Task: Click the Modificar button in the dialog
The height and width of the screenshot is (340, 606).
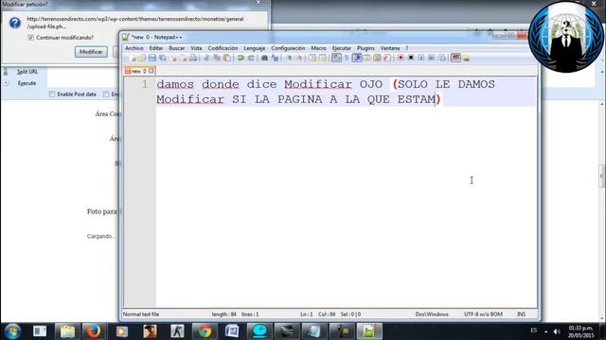Action: pos(91,52)
